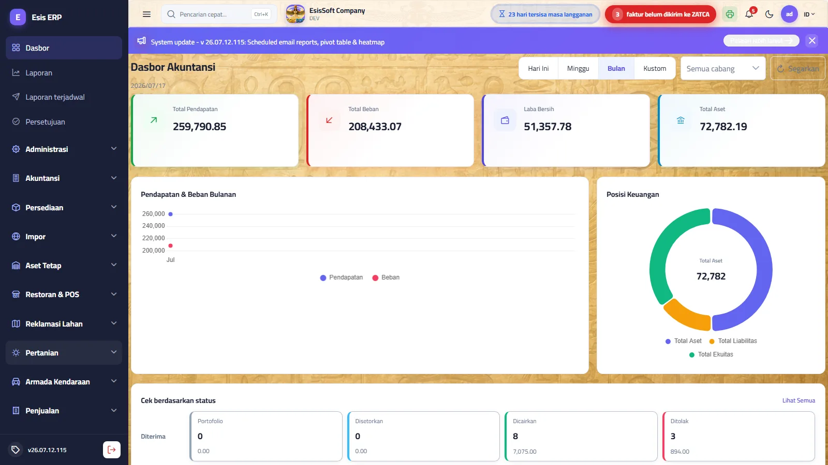The height and width of the screenshot is (465, 828).
Task: Click the hamburger menu icon
Action: [146, 14]
